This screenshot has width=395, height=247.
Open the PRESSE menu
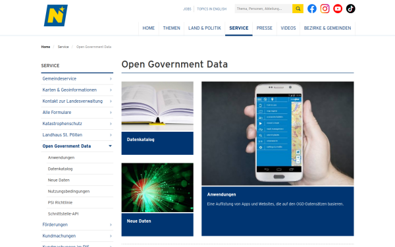point(265,28)
